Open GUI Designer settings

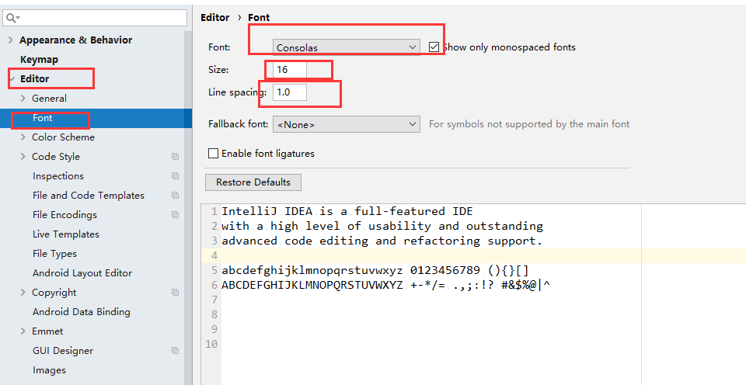[63, 351]
